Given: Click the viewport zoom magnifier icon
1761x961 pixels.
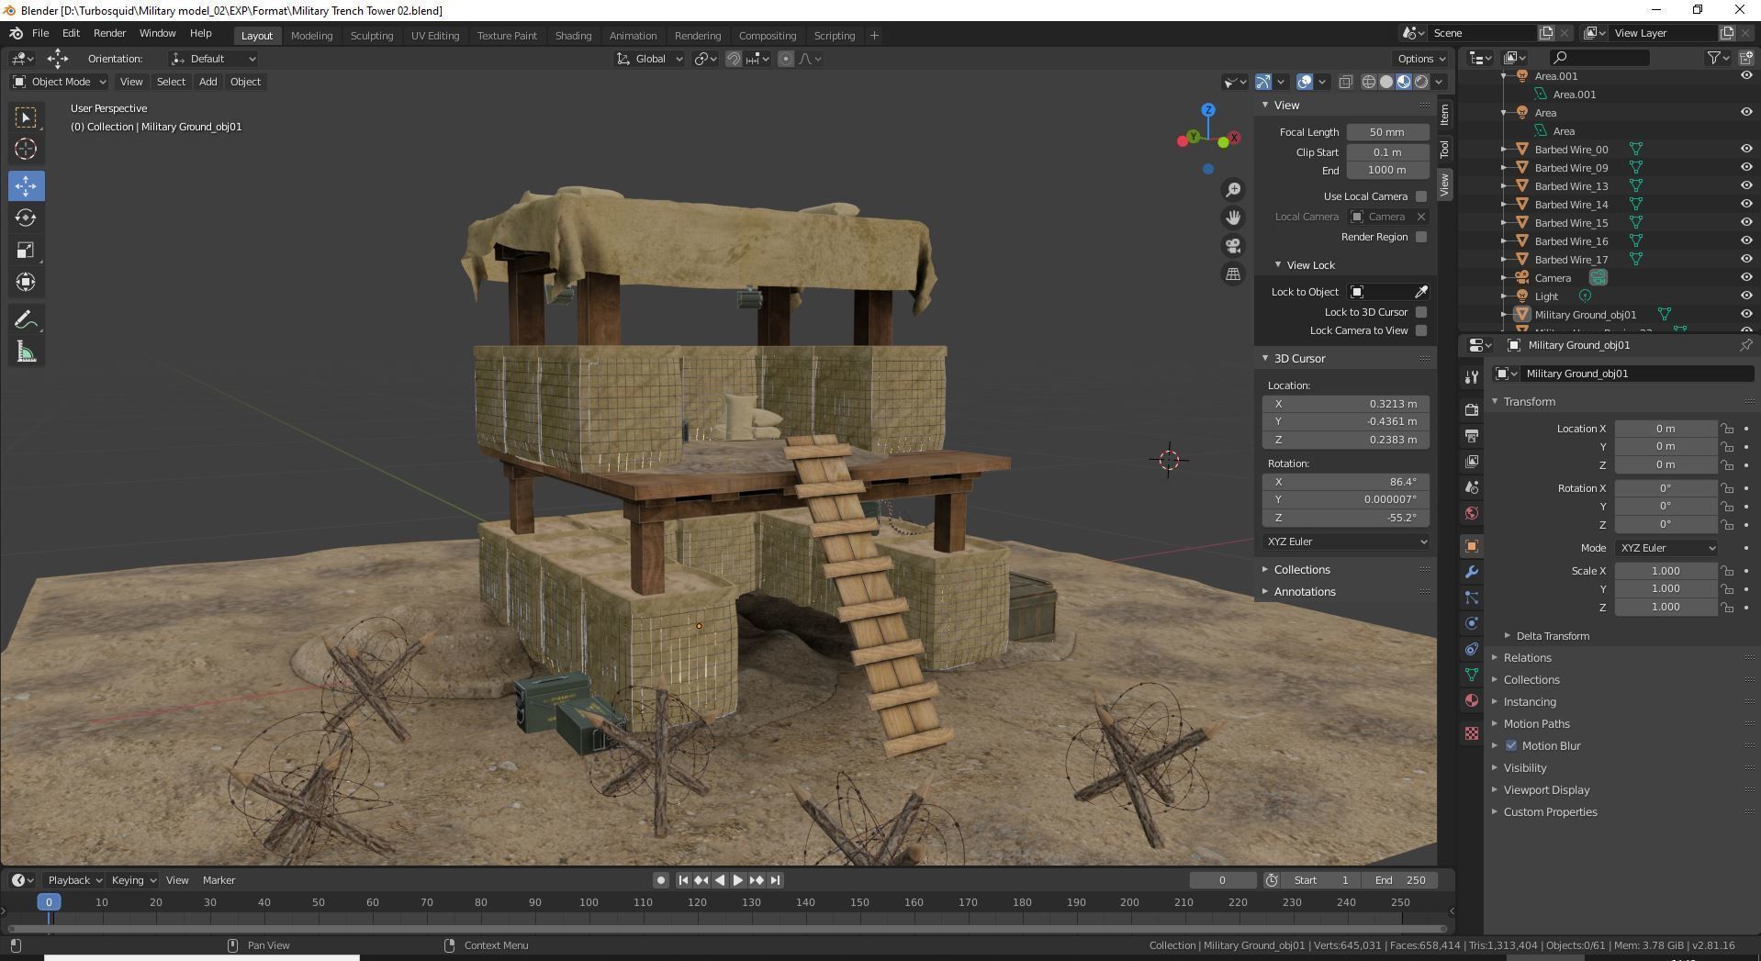Looking at the screenshot, I should click(x=1233, y=189).
